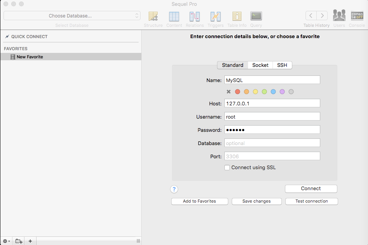Open the gear actions menu at bottom left
Viewport: 368px width, 245px height.
[7, 241]
